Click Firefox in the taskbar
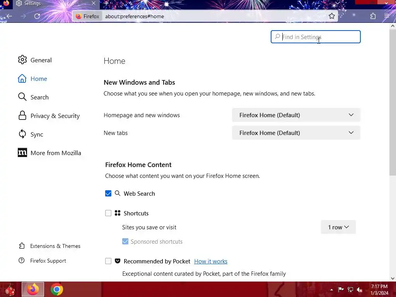Screen dimensions: 396x297 [33, 289]
